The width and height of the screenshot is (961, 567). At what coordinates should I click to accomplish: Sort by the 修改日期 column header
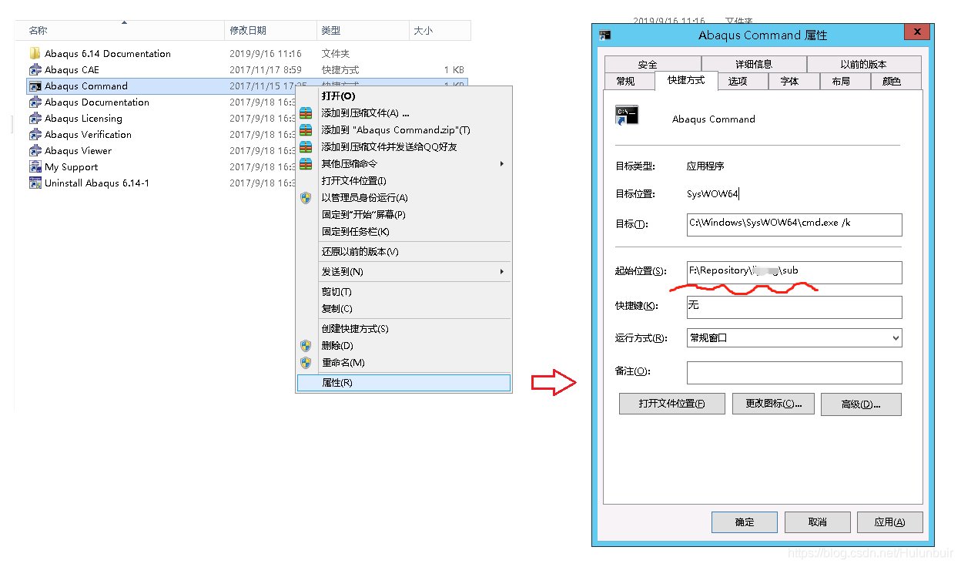point(270,30)
